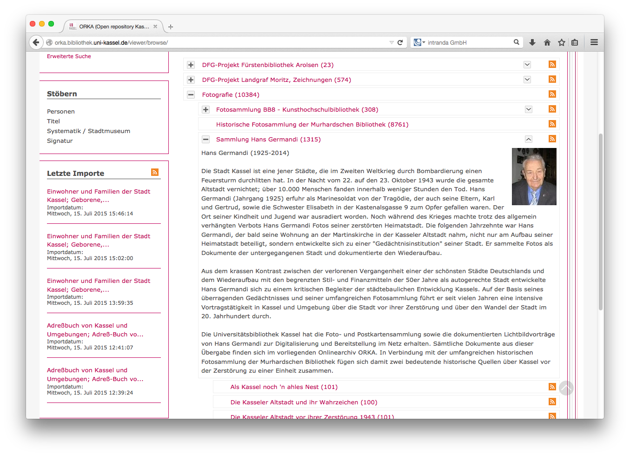Viewport: 630px width, 456px height.
Task: Browse by Systematik / Stadtmuseum
Action: (88, 131)
